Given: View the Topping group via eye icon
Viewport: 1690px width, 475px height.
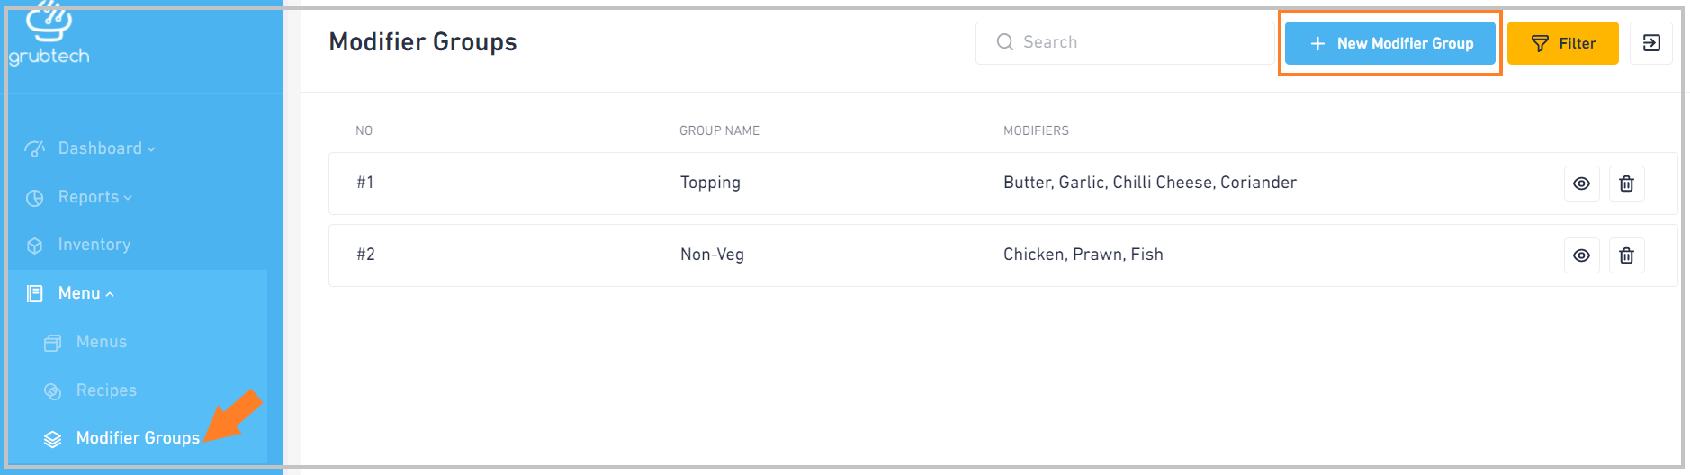Looking at the screenshot, I should (x=1581, y=184).
